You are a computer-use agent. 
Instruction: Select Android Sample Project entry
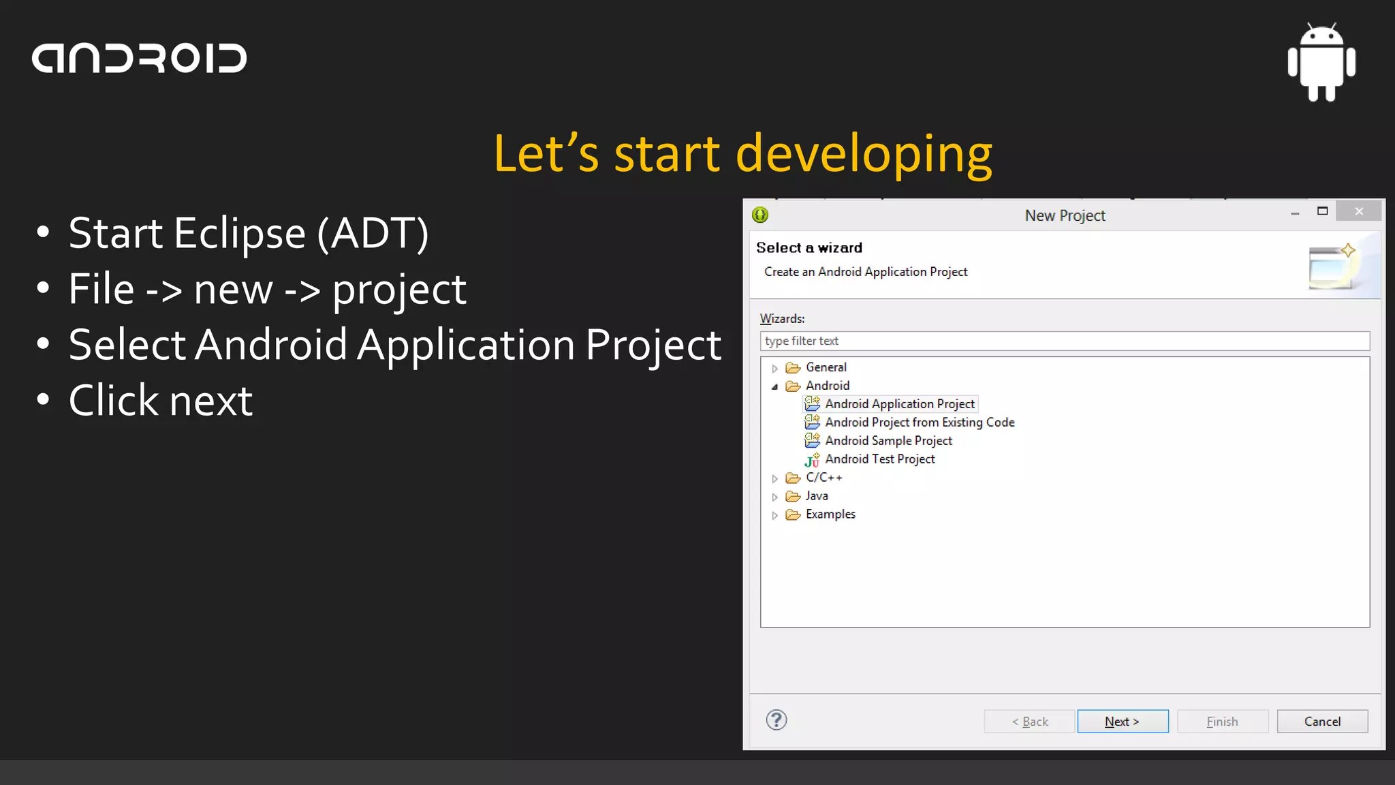pos(888,441)
